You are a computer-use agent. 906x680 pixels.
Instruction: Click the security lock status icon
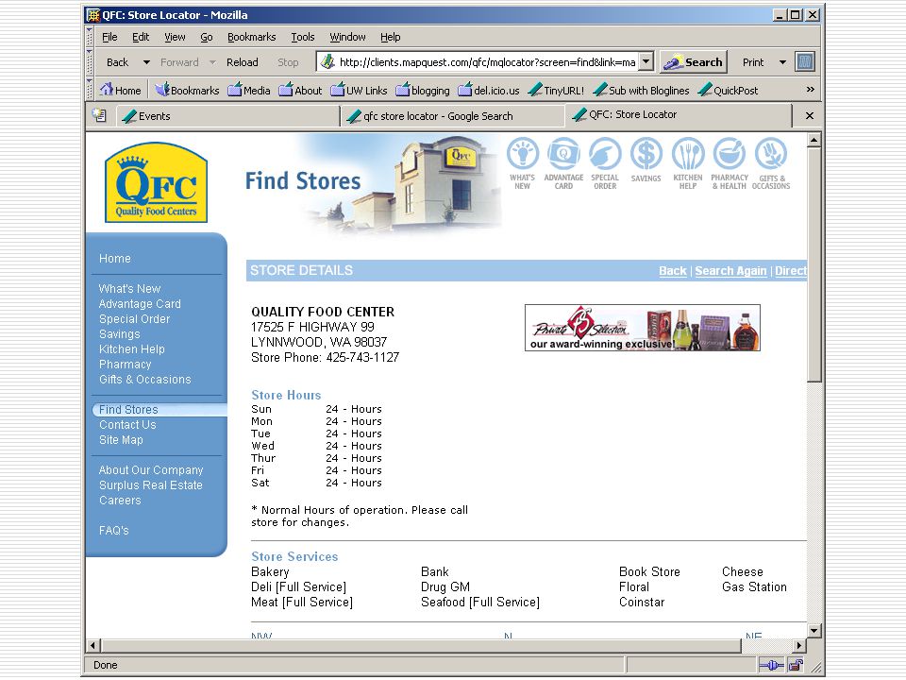pyautogui.click(x=796, y=665)
